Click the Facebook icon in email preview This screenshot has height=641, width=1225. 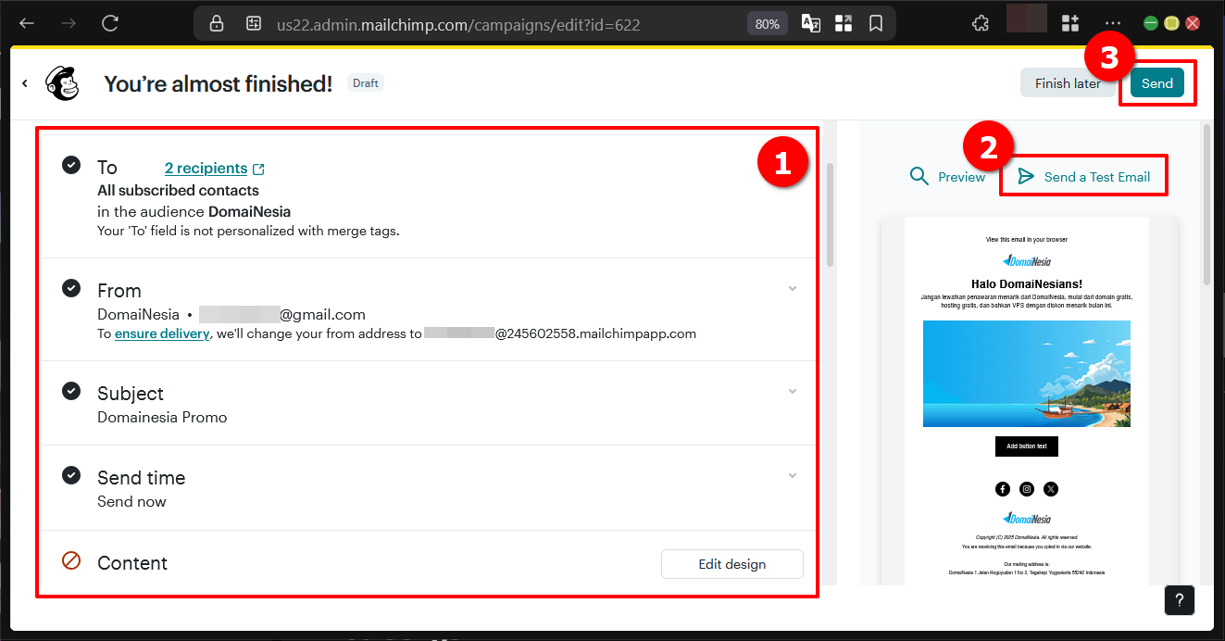(1002, 488)
